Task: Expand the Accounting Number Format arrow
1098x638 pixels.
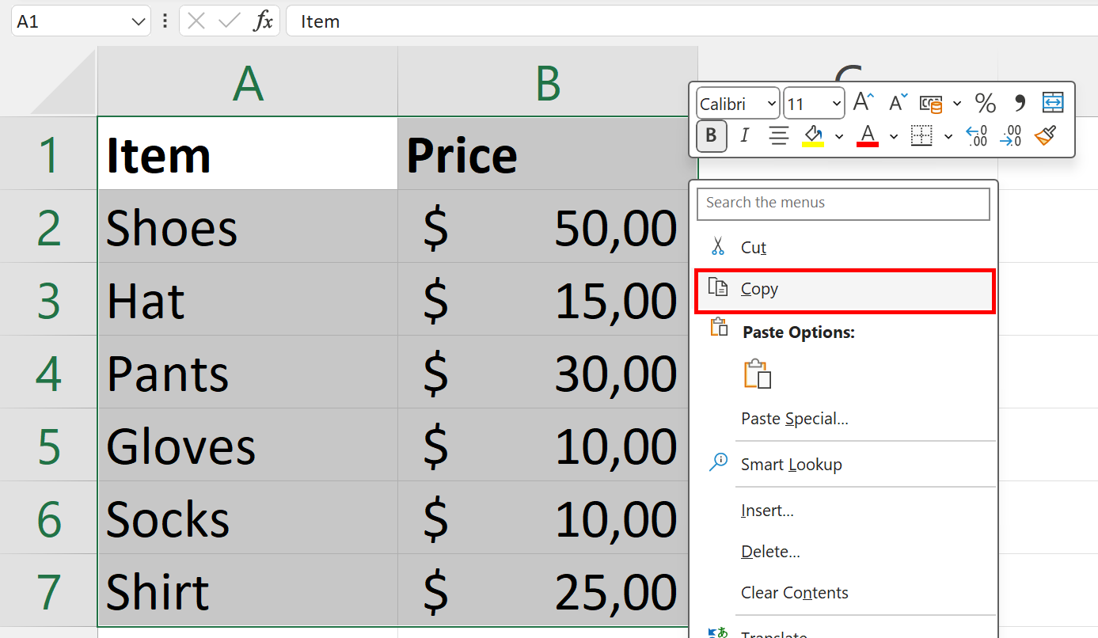Action: point(957,104)
